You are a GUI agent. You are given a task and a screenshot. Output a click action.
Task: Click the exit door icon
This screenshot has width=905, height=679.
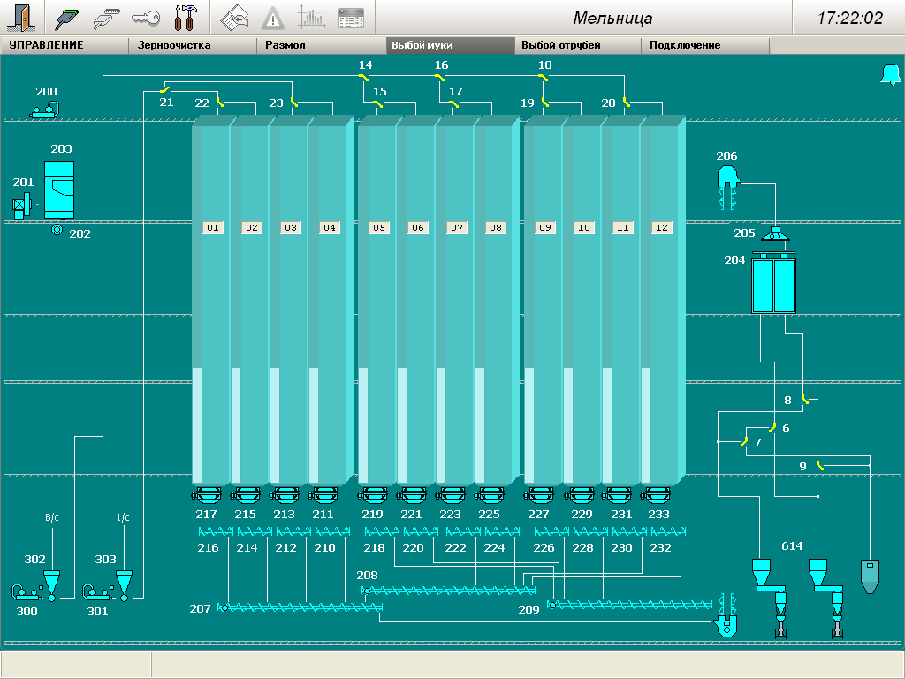tap(23, 18)
